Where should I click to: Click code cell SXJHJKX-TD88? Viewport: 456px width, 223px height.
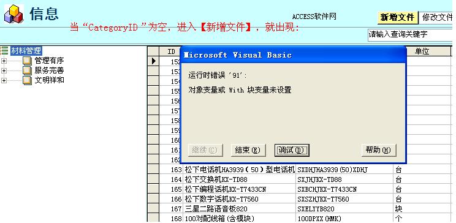(344, 180)
